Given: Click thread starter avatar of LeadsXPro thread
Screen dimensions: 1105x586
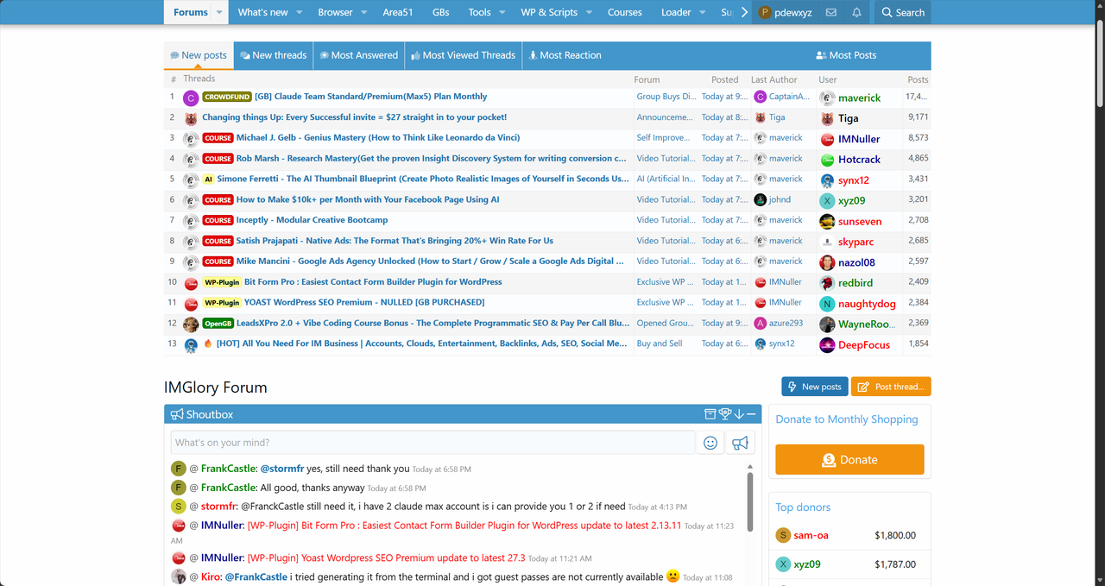Looking at the screenshot, I should coord(191,325).
